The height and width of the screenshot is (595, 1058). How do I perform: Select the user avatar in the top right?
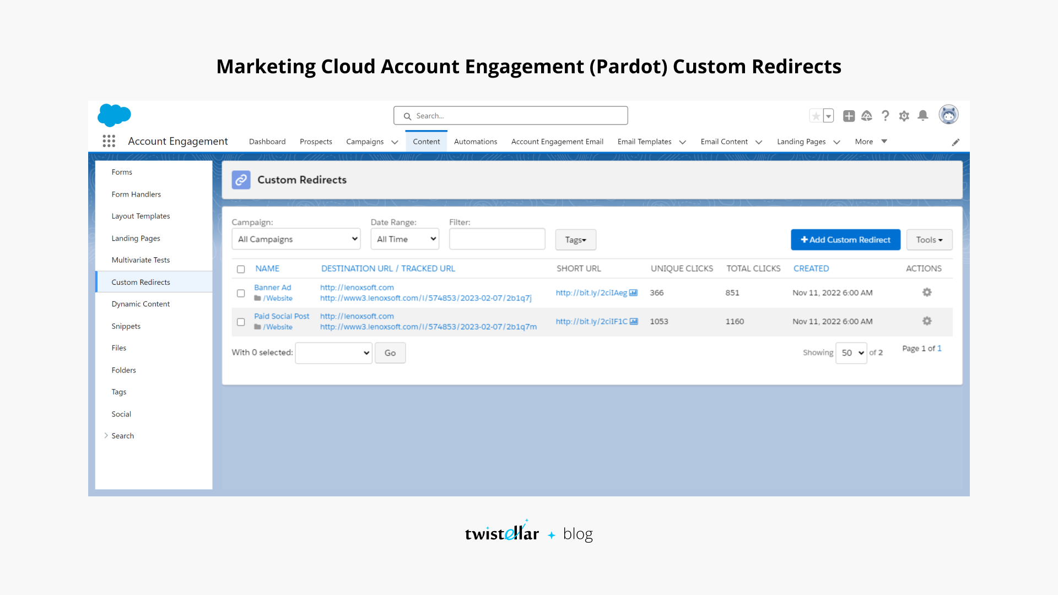(x=948, y=115)
